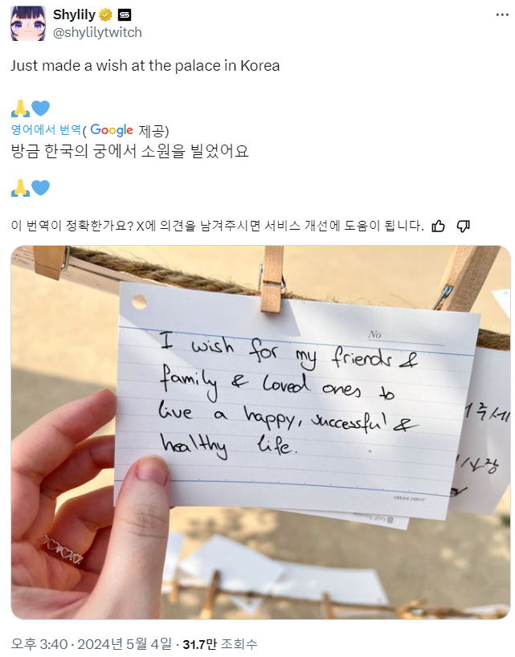The image size is (515, 657).
Task: Click the square affiliate badge beside the name
Action: pyautogui.click(x=125, y=15)
